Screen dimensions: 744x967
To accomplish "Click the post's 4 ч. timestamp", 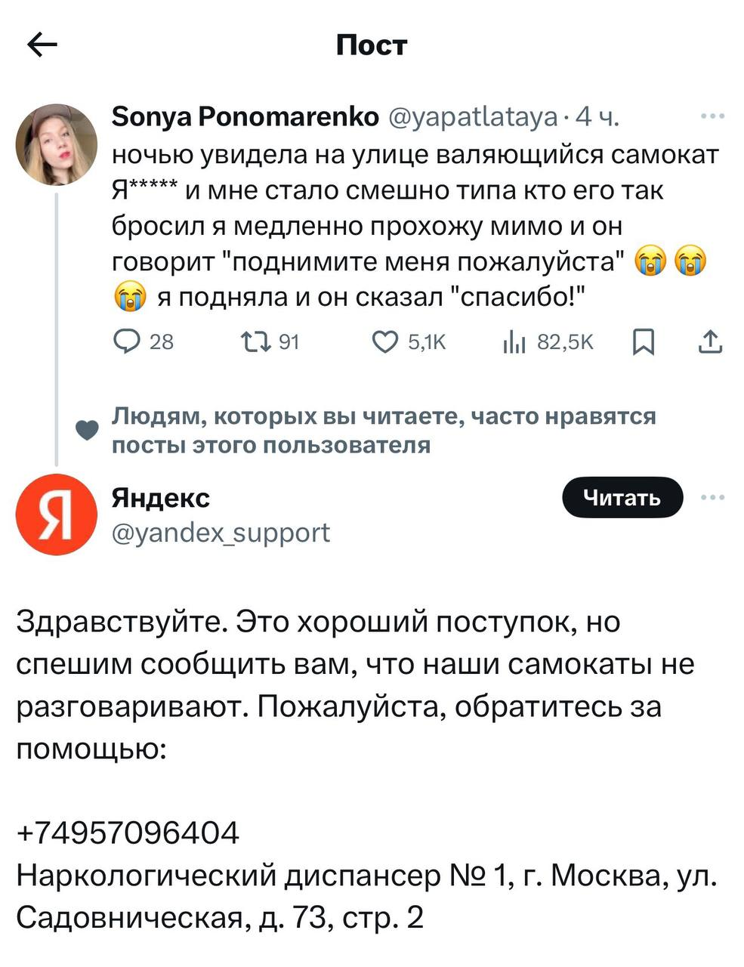I will click(x=597, y=117).
